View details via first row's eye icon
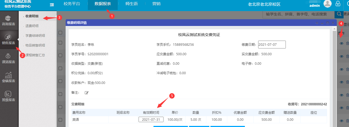Viewport: 349px width, 127px height. [x=341, y=43]
